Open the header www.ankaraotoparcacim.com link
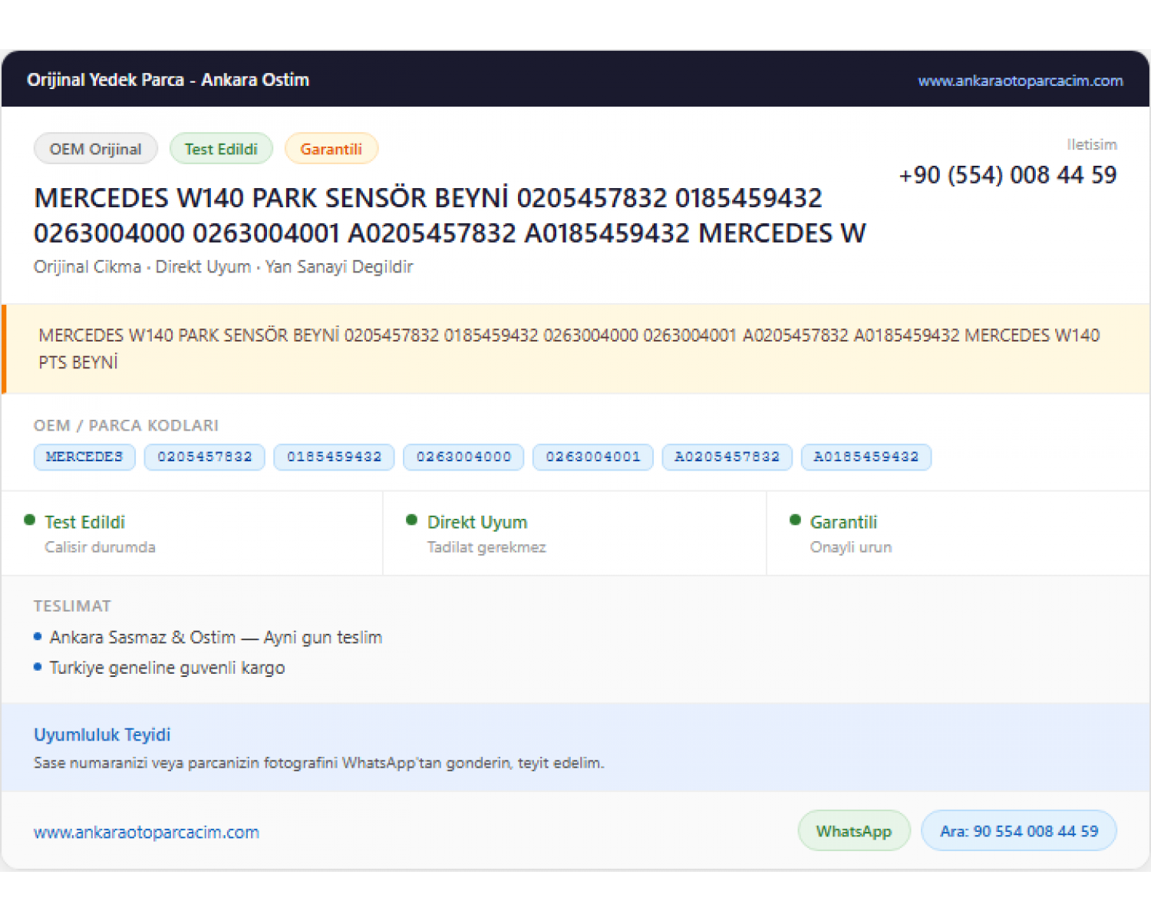The height and width of the screenshot is (921, 1151). click(x=1021, y=81)
